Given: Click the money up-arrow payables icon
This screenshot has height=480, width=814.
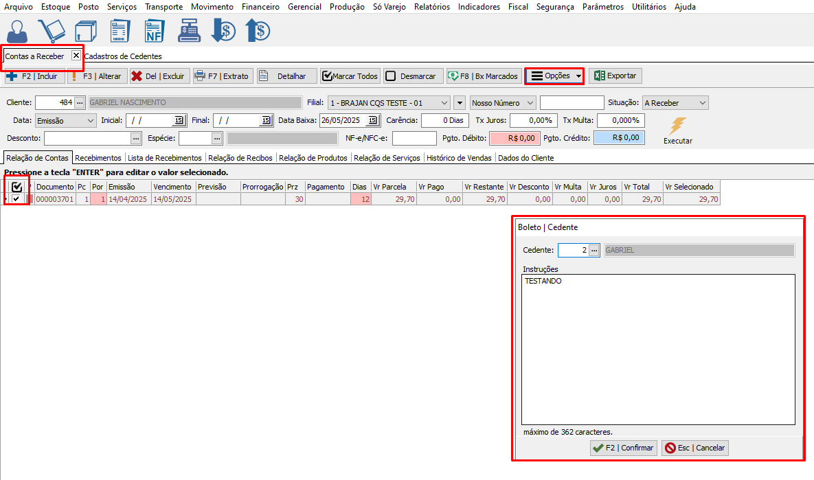Looking at the screenshot, I should (258, 31).
